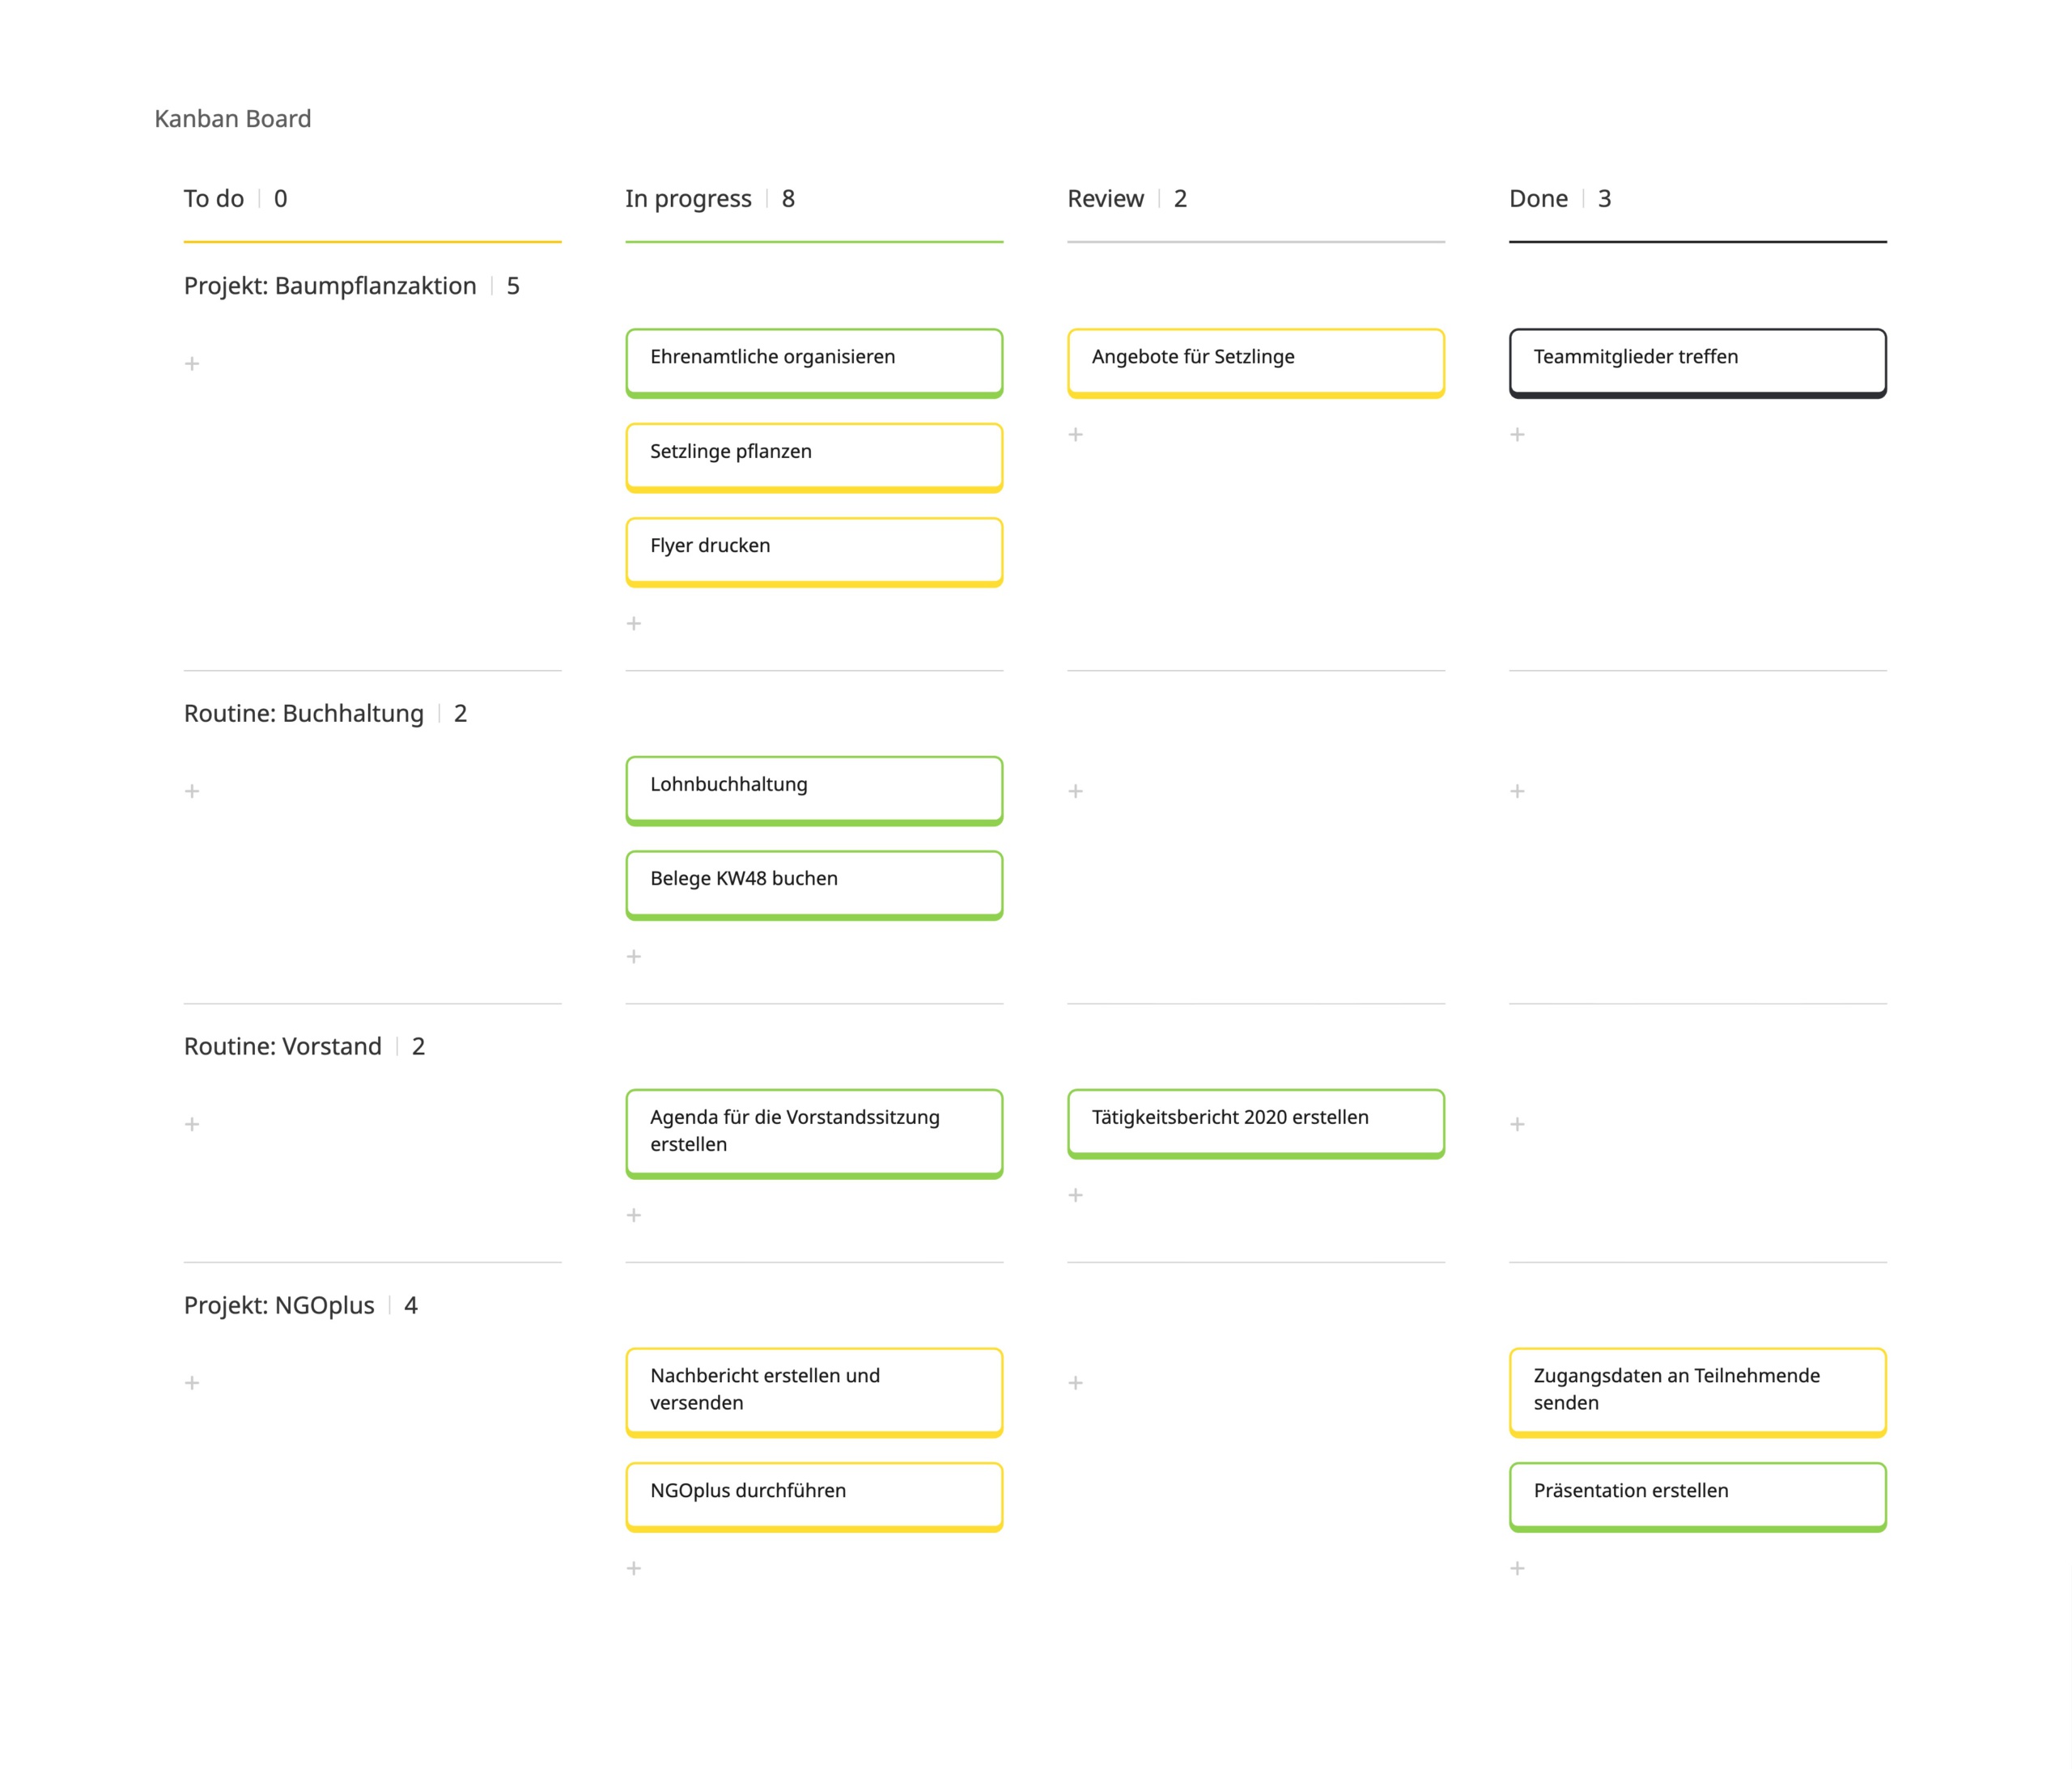2072x1769 pixels.
Task: Add card below Angebote für Setzlinge
Action: 1076,435
